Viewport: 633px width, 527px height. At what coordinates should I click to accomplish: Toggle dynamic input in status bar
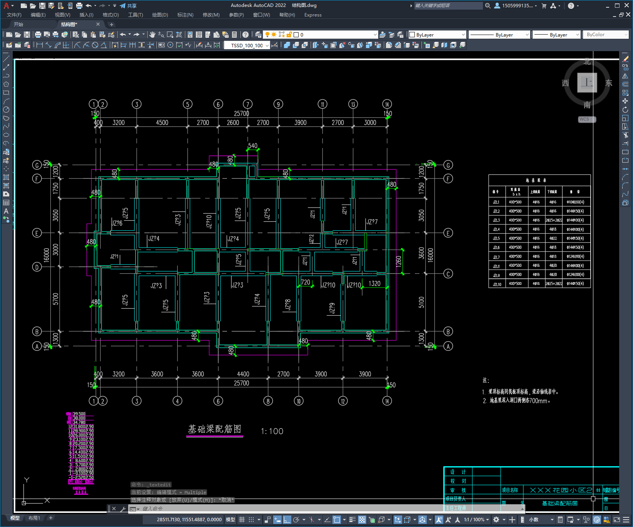click(277, 520)
